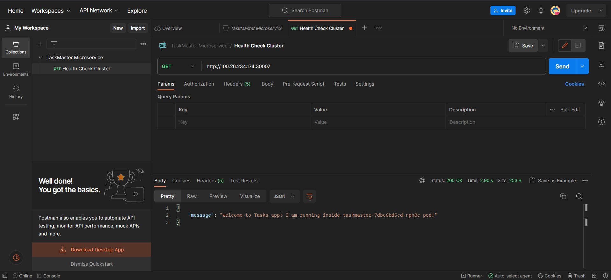
Task: Click the Cookies link
Action: pyautogui.click(x=574, y=84)
